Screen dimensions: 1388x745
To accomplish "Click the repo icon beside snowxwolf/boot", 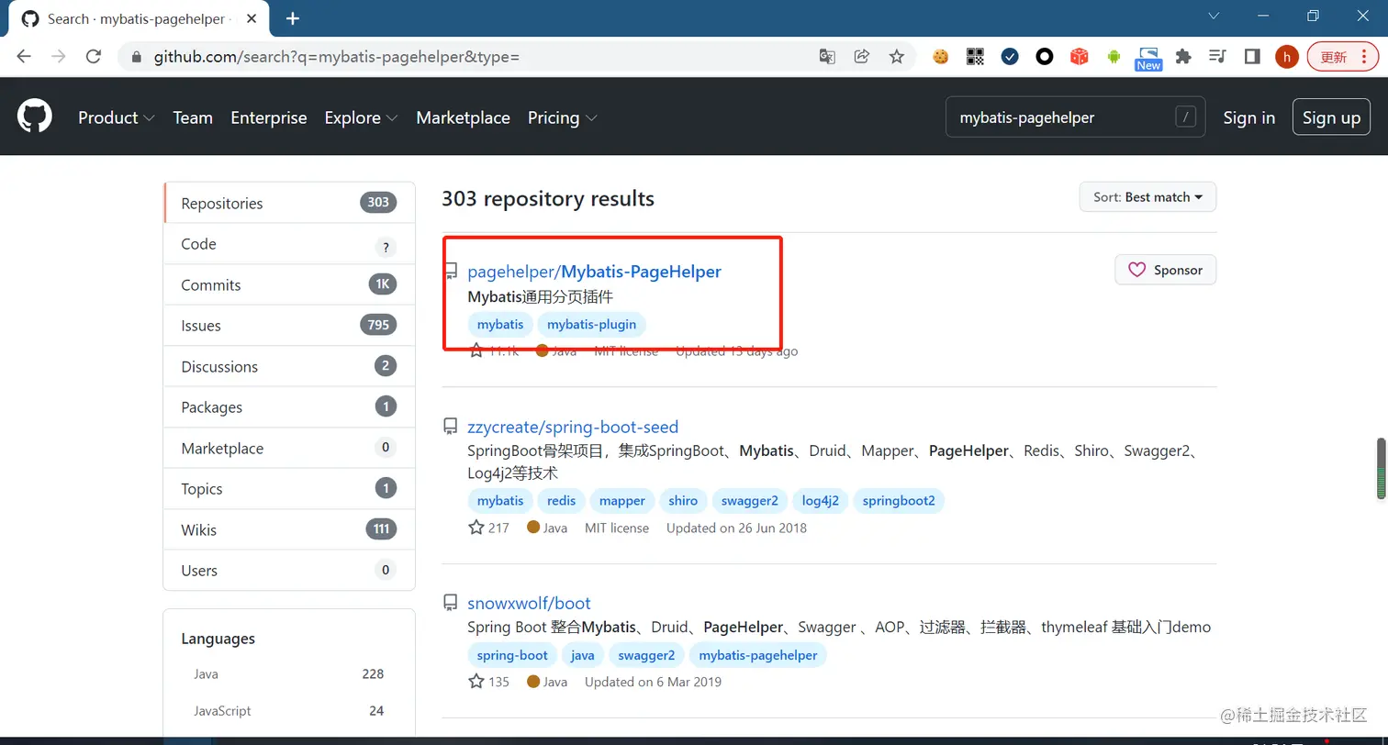I will click(x=450, y=603).
